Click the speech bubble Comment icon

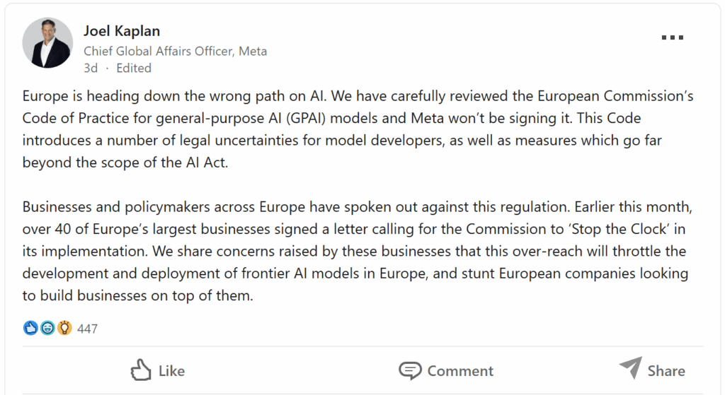click(410, 370)
